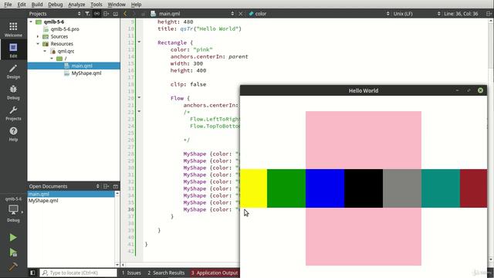494x278 pixels.
Task: Collapse the qmlb-5-6 project node
Action: pos(31,22)
